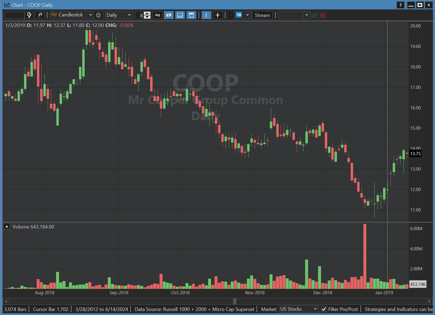The width and height of the screenshot is (435, 315).
Task: Click the Jan-2019 date axis label
Action: tap(384, 293)
